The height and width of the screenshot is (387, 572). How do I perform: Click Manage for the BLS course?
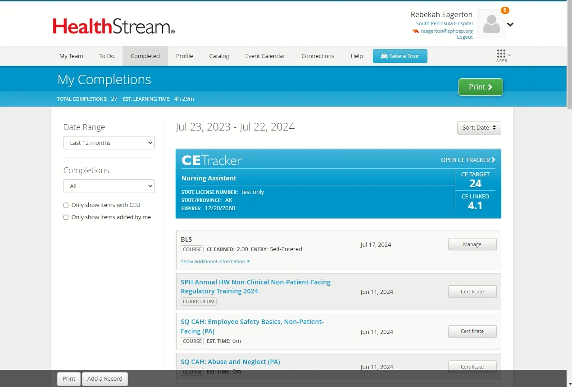pos(472,244)
